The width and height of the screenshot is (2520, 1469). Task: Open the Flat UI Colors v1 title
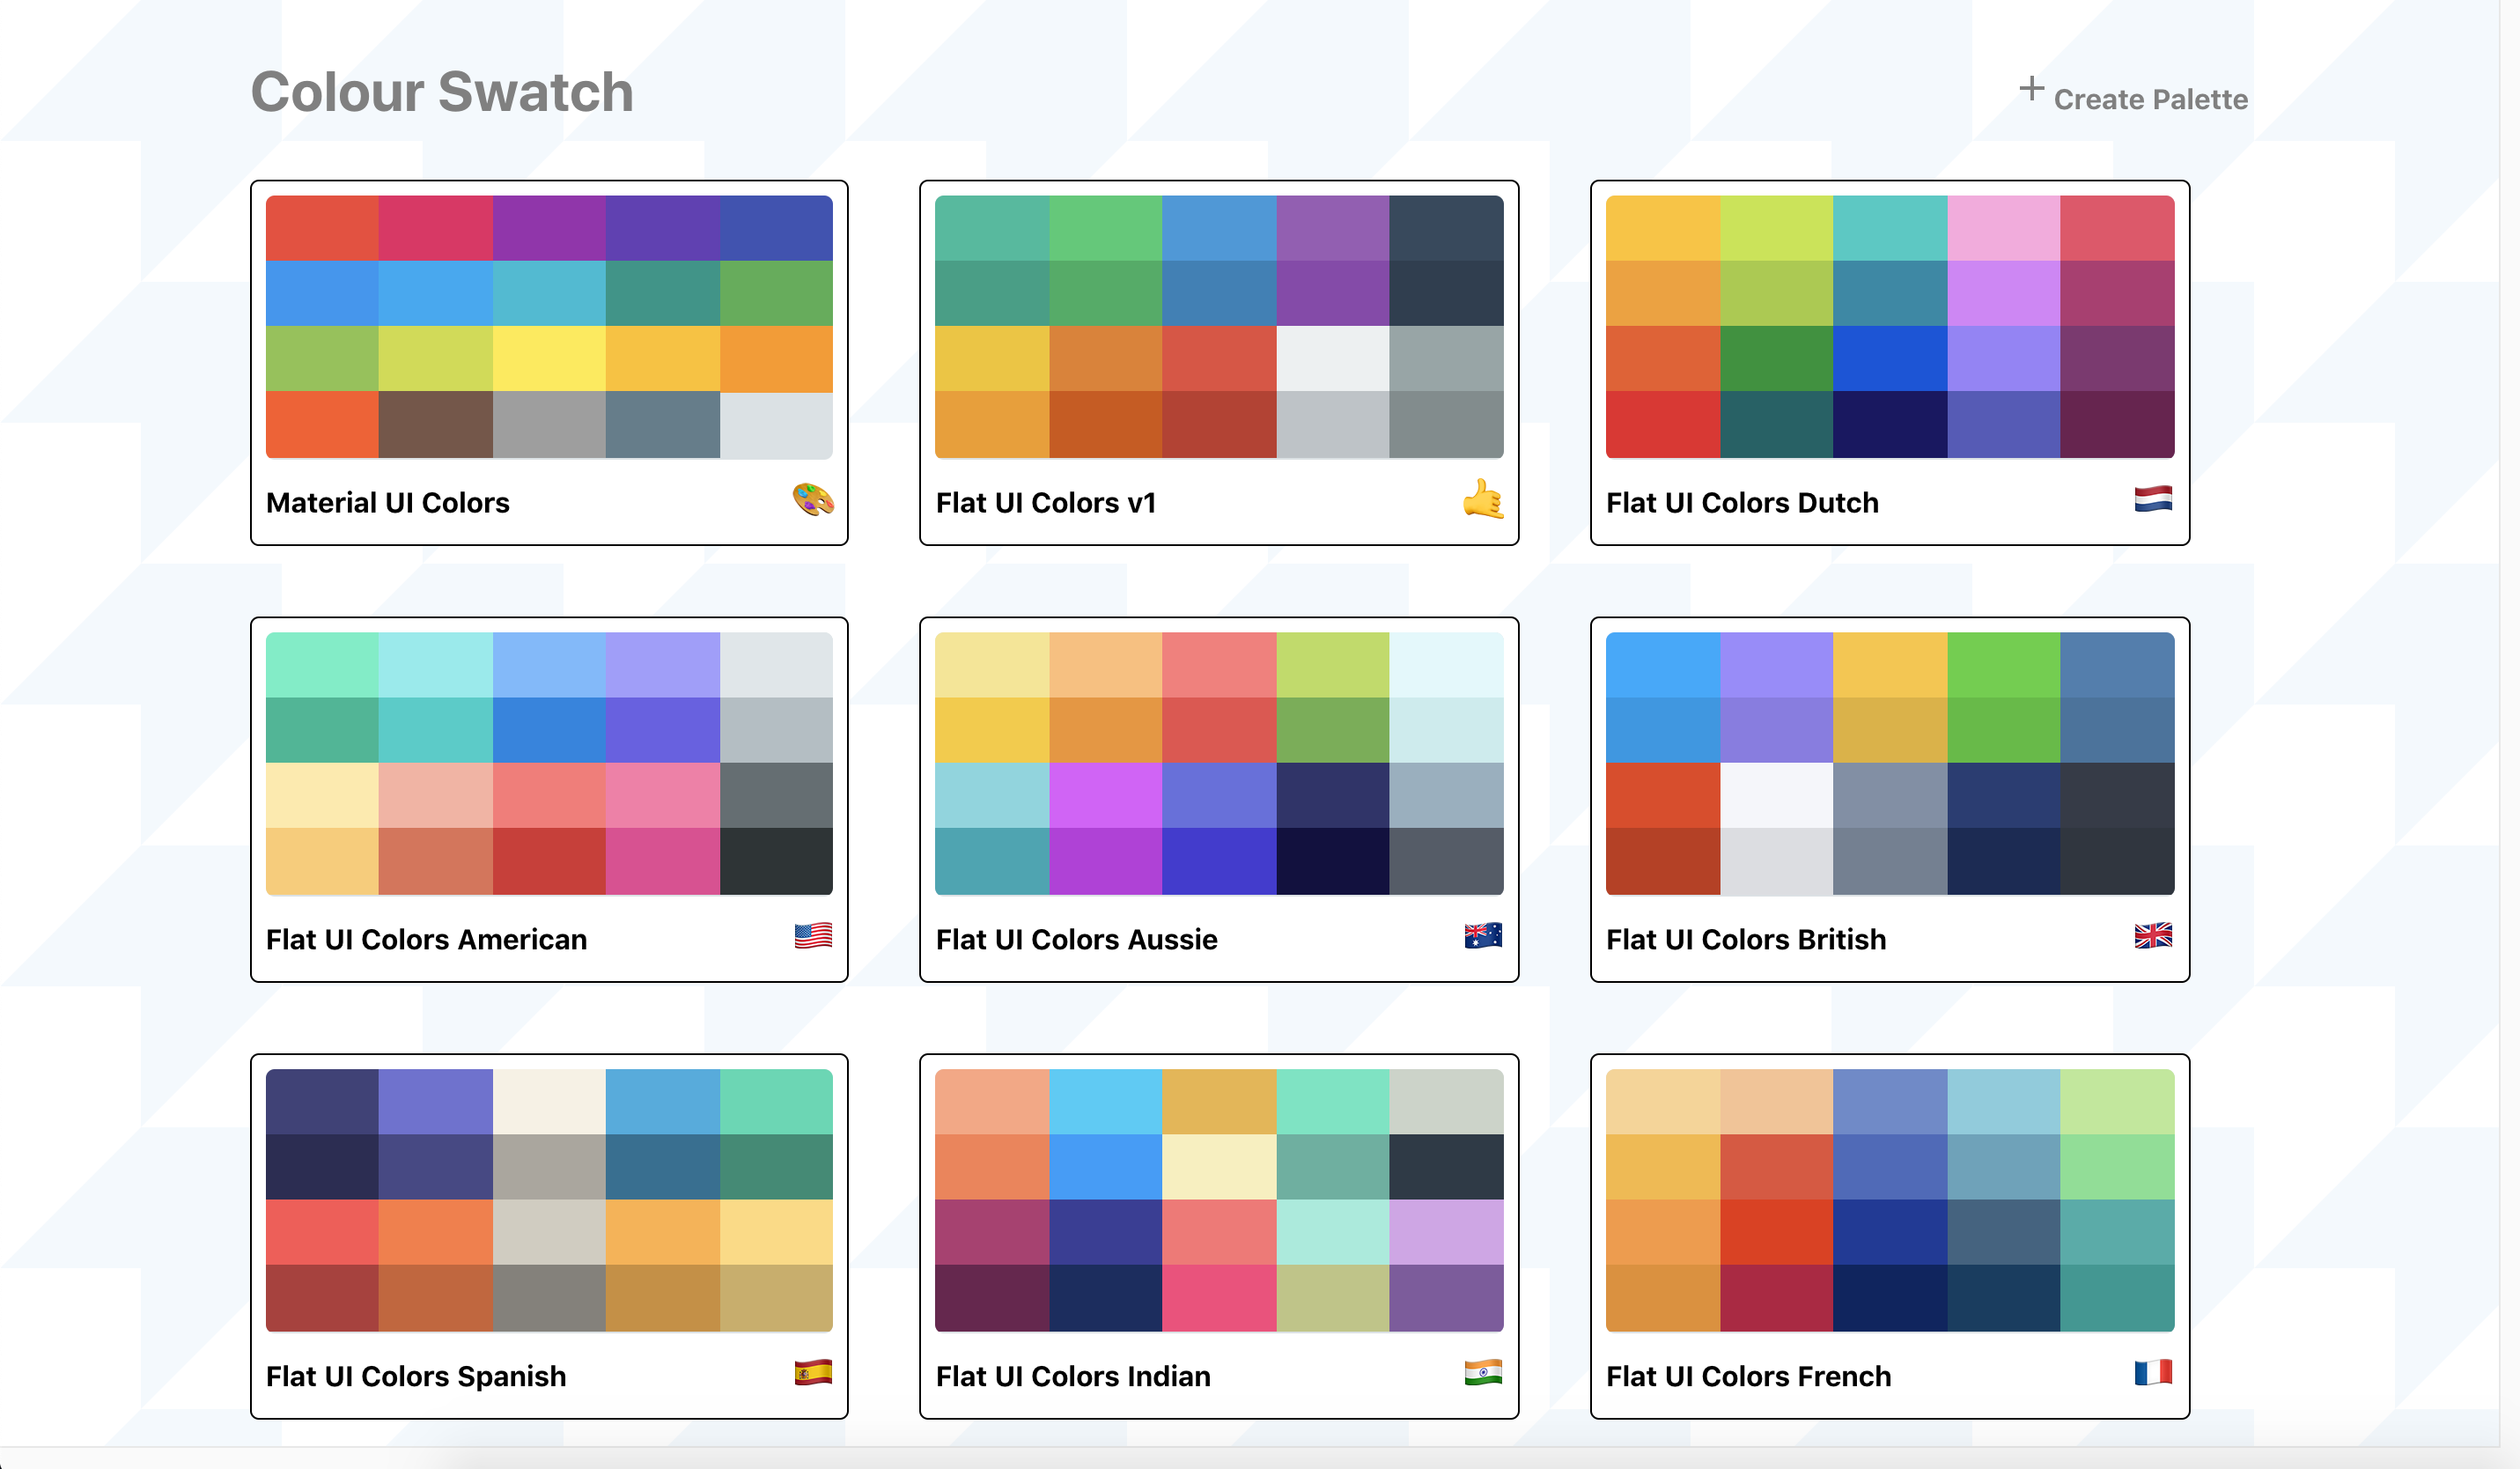coord(1046,502)
